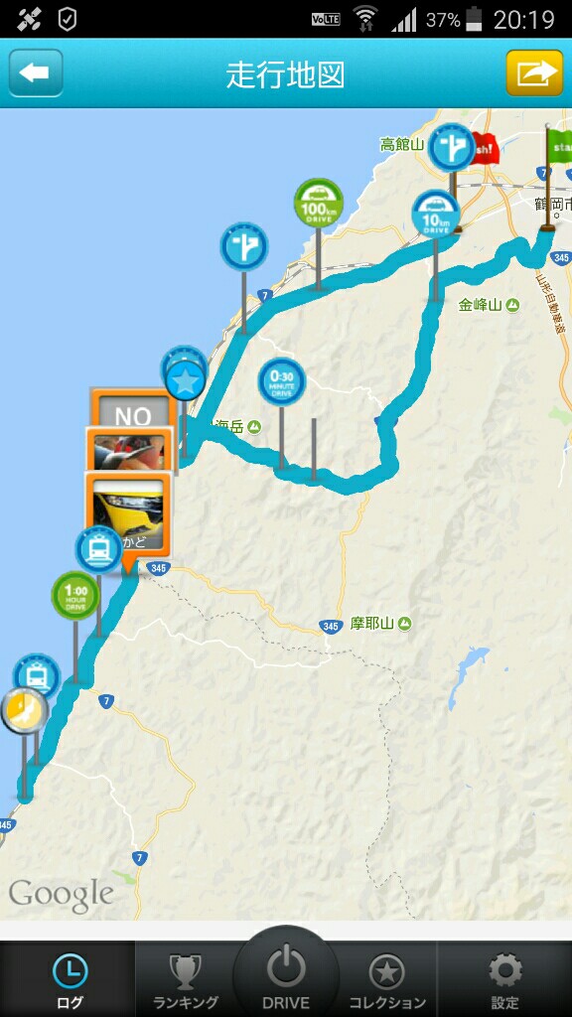Tap the blue star marker
Screen dimensions: 572x1017
(186, 380)
